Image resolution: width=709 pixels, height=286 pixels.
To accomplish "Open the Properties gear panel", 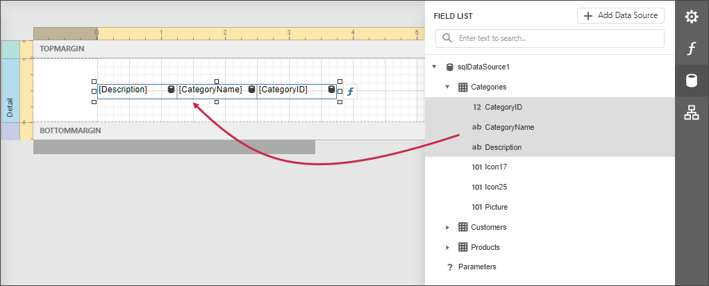I will [692, 17].
